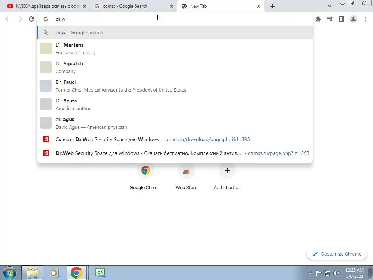The image size is (373, 280).
Task: Click the Customize Chrome button
Action: tap(338, 254)
